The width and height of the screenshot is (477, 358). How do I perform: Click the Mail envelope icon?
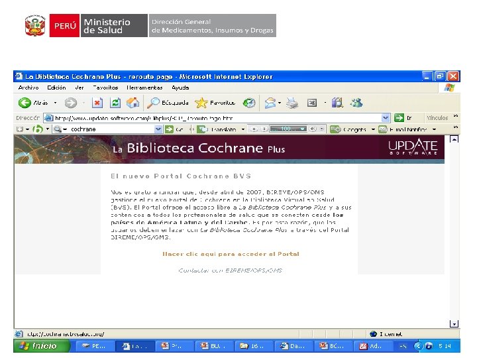click(270, 103)
